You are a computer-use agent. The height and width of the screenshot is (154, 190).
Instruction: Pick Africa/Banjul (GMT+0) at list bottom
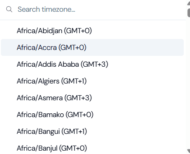click(x=92, y=148)
